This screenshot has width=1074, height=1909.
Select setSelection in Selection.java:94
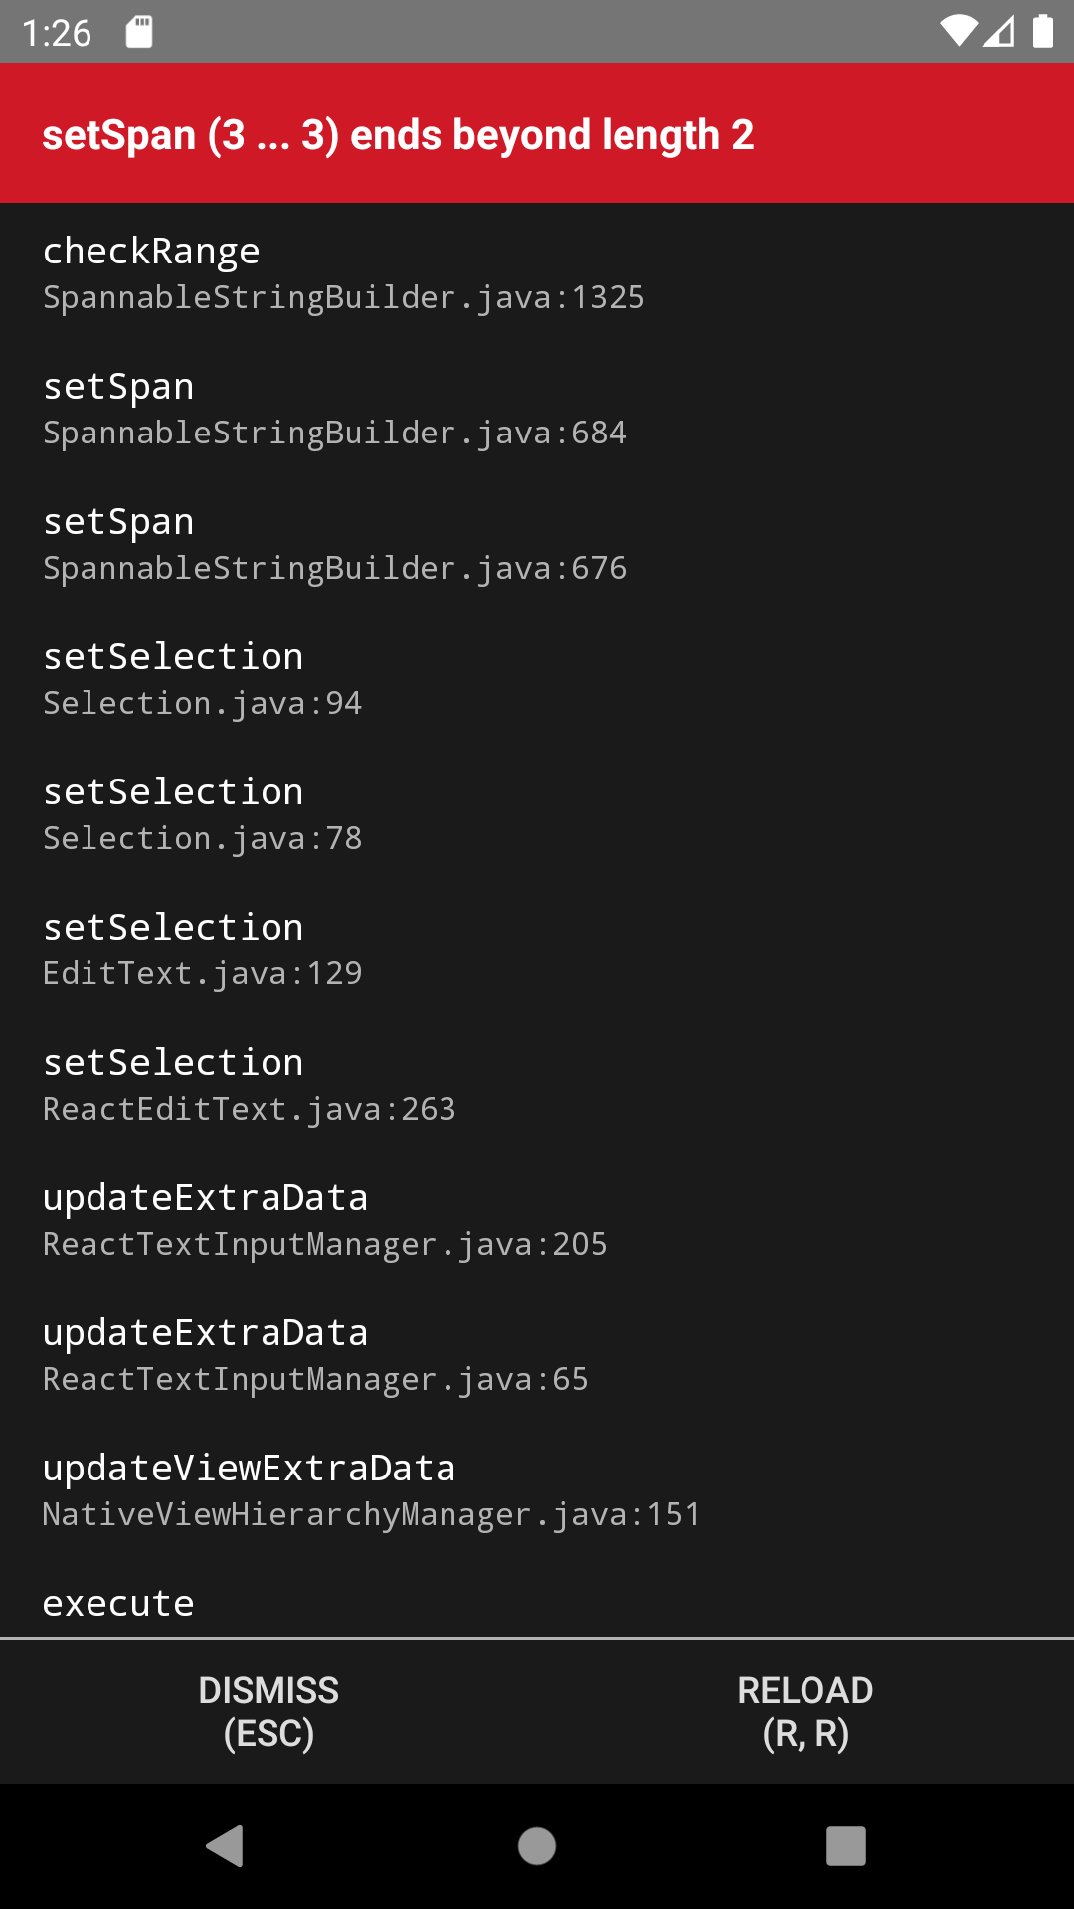click(204, 679)
